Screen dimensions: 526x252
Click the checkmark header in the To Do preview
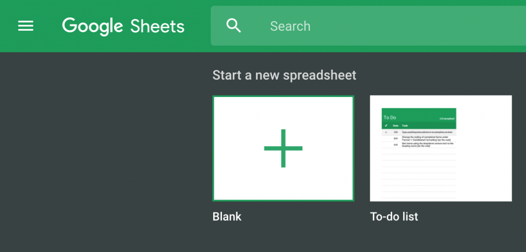(x=386, y=125)
